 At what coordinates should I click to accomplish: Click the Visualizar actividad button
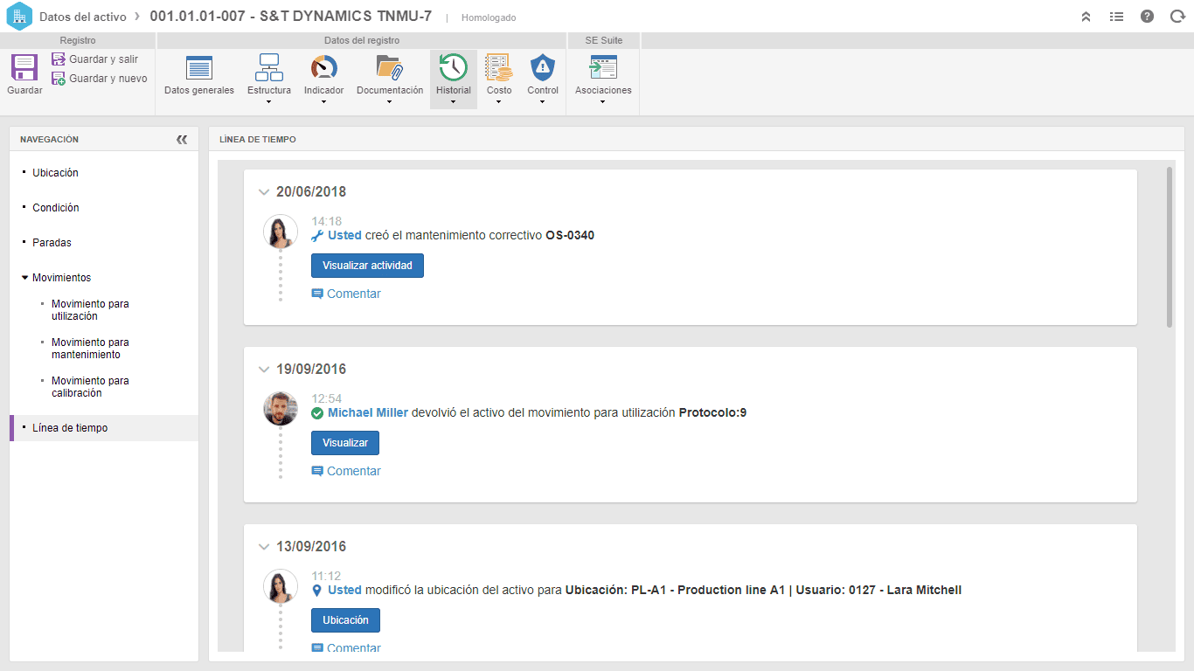[367, 266]
